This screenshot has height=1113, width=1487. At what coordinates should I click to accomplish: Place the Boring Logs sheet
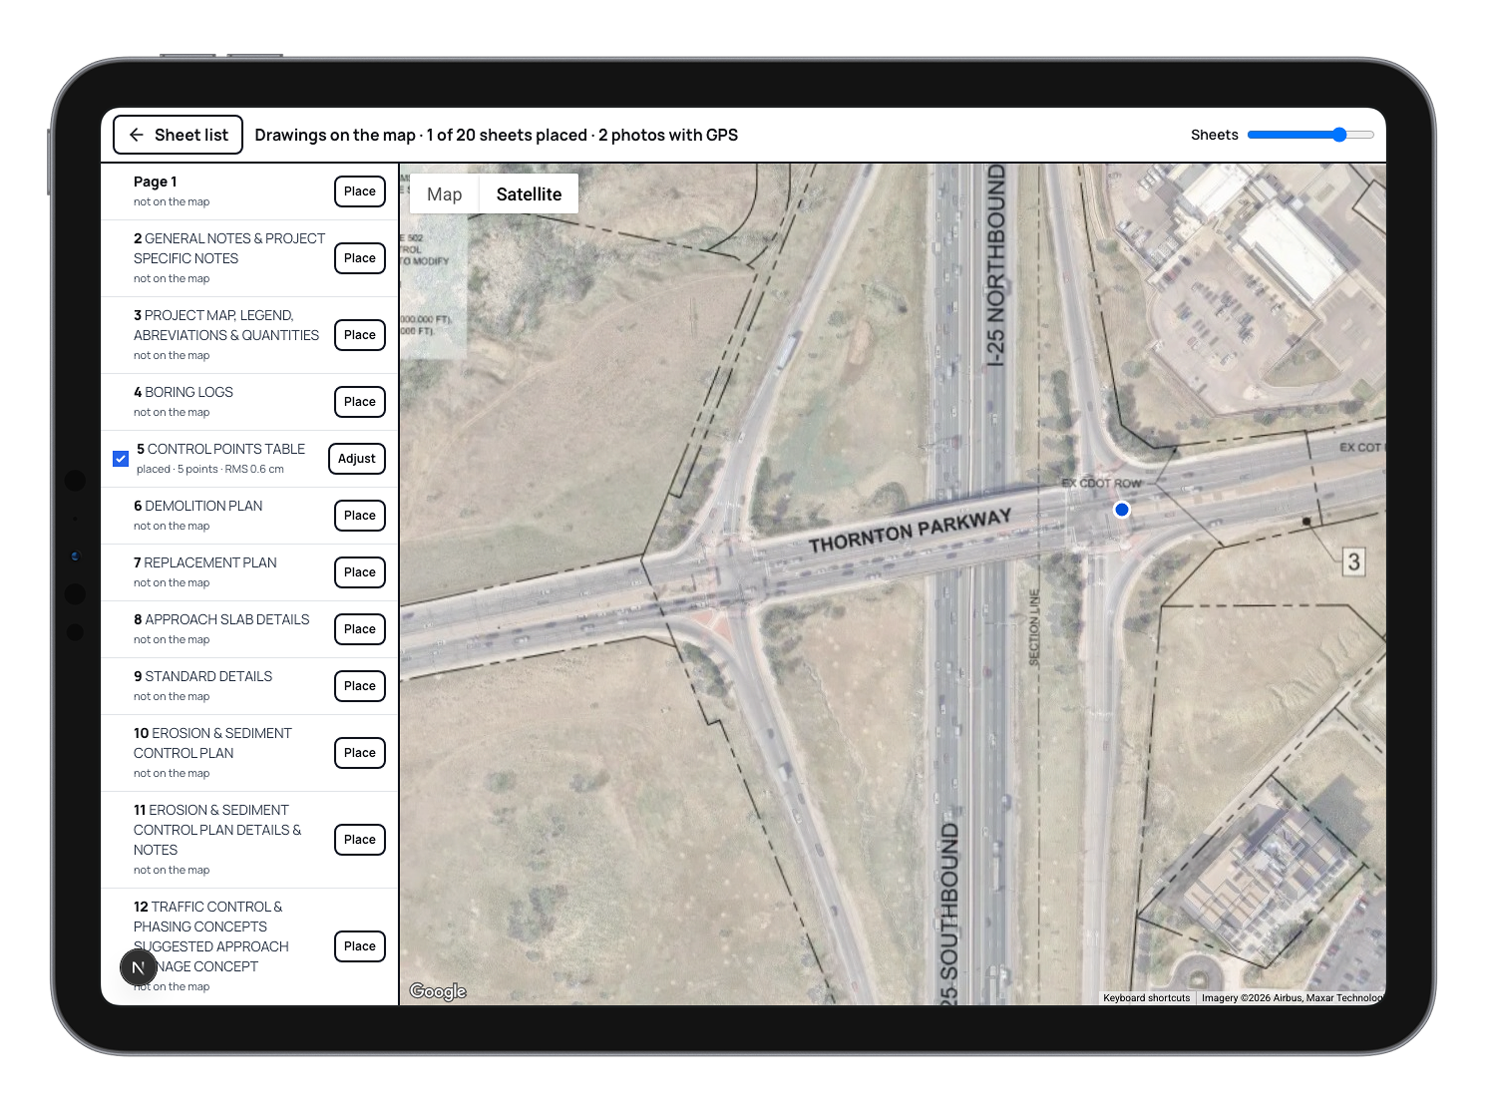click(360, 402)
